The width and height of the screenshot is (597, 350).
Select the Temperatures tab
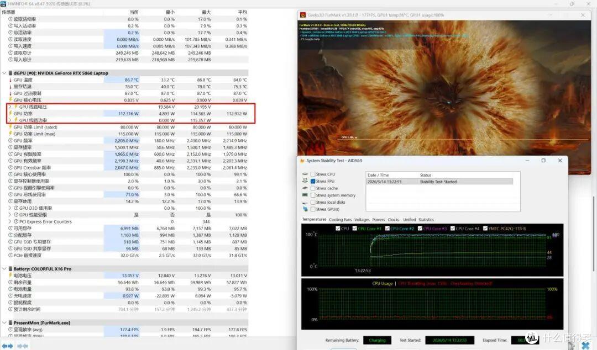(x=314, y=220)
